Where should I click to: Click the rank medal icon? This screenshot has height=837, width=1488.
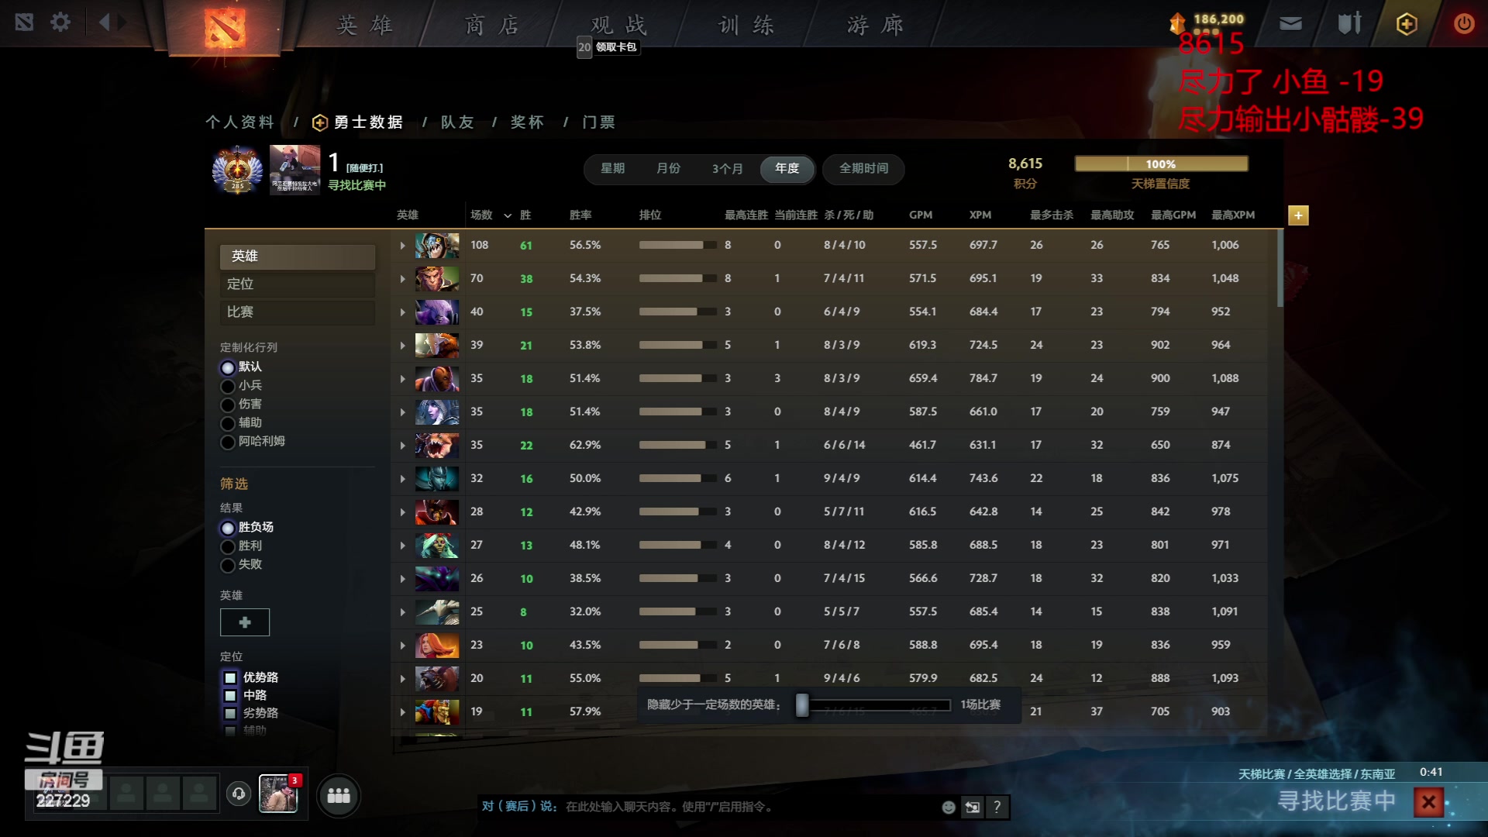(x=237, y=170)
